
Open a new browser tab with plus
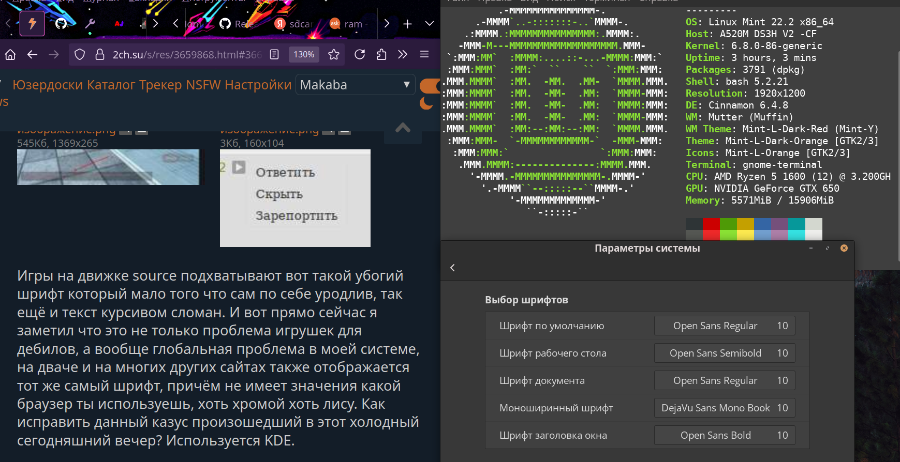[x=408, y=24]
